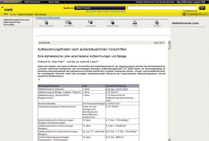Set up a Benachrichtigung alert

112,23
